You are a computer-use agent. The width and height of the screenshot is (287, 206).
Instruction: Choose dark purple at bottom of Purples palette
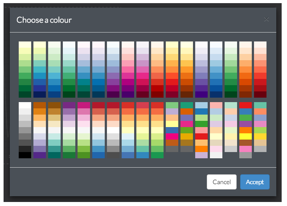pyautogui.click(x=201, y=95)
